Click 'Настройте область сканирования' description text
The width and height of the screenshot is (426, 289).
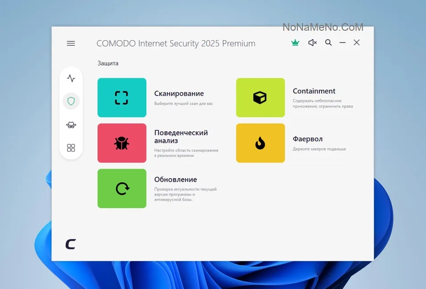[x=186, y=150]
